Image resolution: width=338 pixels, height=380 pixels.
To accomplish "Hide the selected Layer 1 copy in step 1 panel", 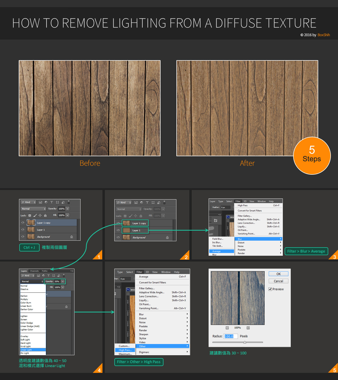I will point(23,223).
